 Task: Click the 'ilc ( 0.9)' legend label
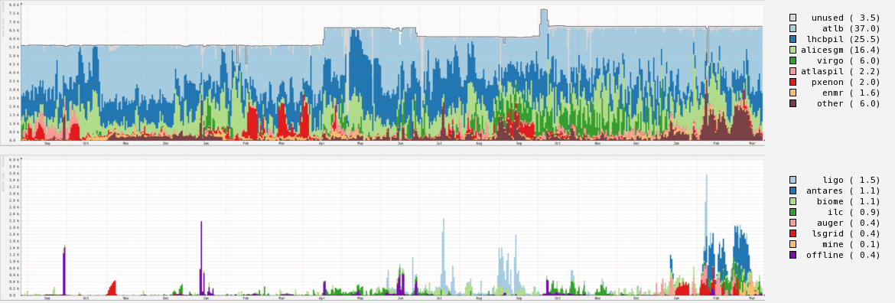pyautogui.click(x=853, y=212)
